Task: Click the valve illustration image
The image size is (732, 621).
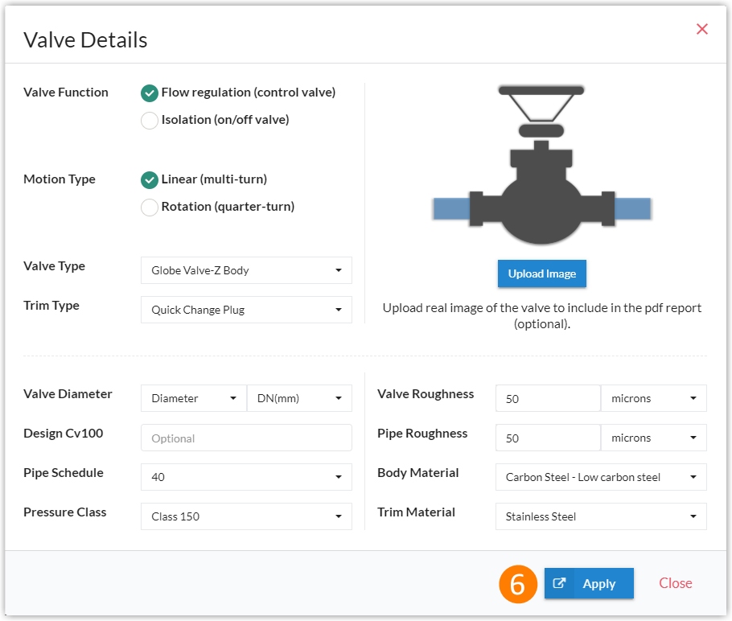Action: pyautogui.click(x=542, y=161)
